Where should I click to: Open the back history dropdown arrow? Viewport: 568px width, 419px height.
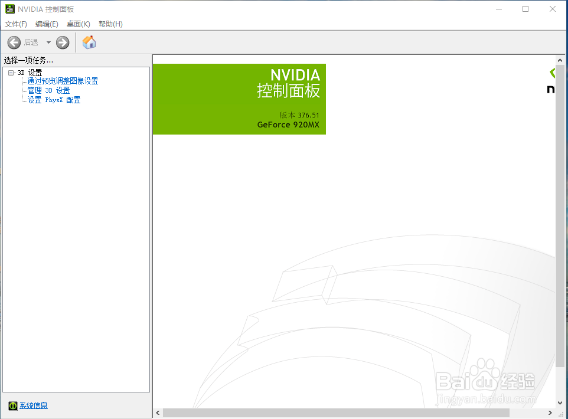tap(48, 42)
